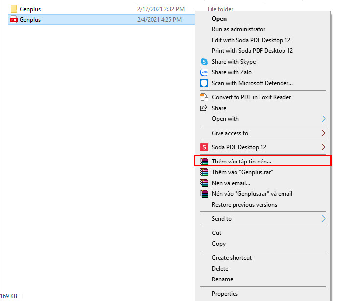Viewport: 354px width, 301px height.
Task: Expand the Send to submenu arrow
Action: coord(323,219)
